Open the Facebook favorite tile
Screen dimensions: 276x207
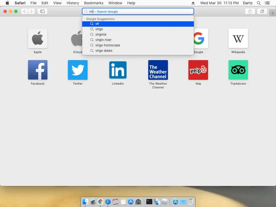point(38,70)
